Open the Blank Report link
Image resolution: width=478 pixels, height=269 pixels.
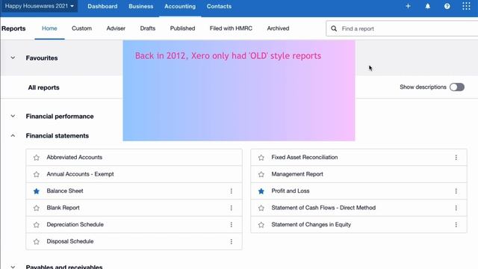click(x=63, y=208)
